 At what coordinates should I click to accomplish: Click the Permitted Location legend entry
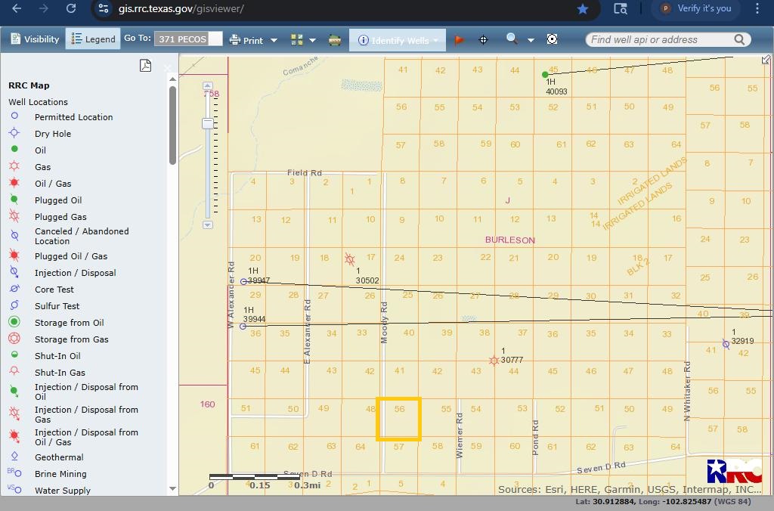73,117
